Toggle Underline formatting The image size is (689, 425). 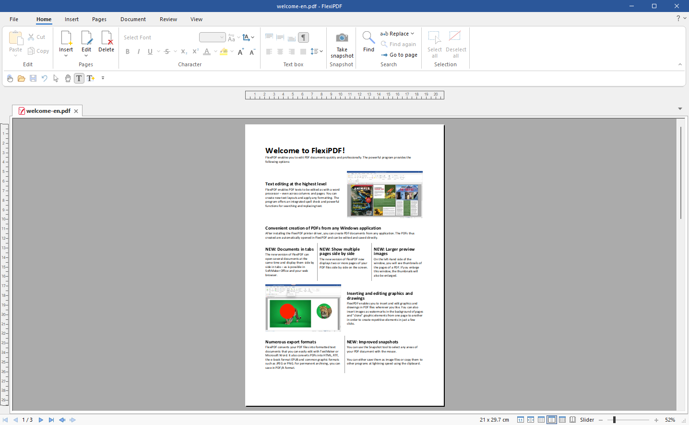pyautogui.click(x=150, y=51)
